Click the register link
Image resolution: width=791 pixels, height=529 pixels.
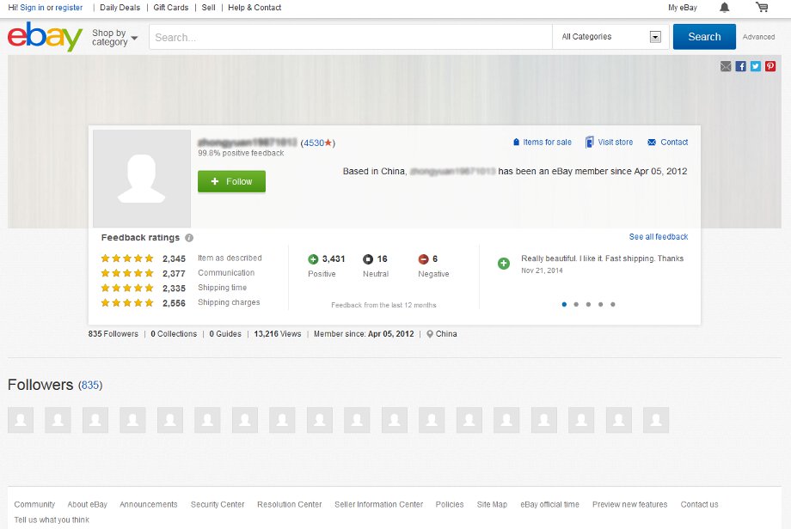[x=69, y=8]
